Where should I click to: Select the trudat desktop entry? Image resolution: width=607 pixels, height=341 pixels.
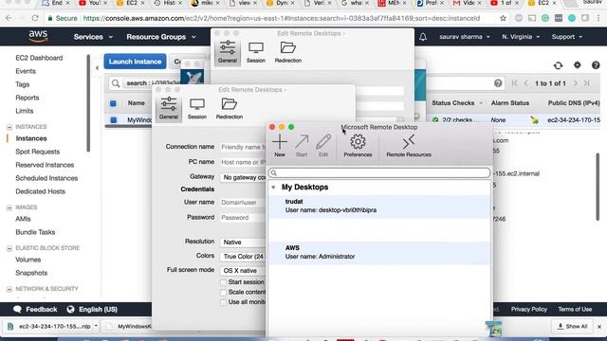click(379, 206)
